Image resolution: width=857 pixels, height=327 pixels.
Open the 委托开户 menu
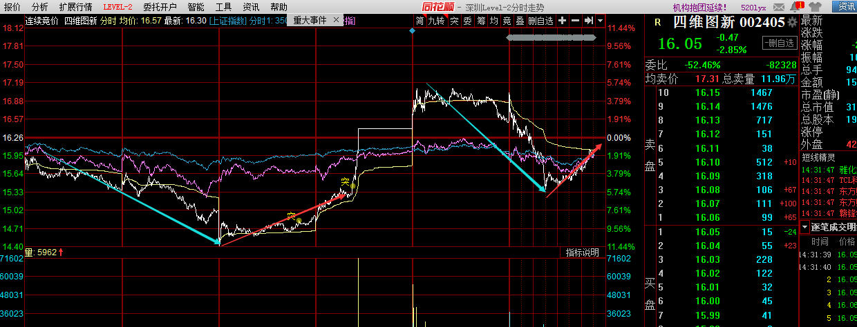[x=160, y=7]
